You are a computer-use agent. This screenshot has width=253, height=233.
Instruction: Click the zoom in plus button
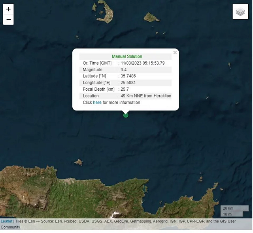[8, 9]
